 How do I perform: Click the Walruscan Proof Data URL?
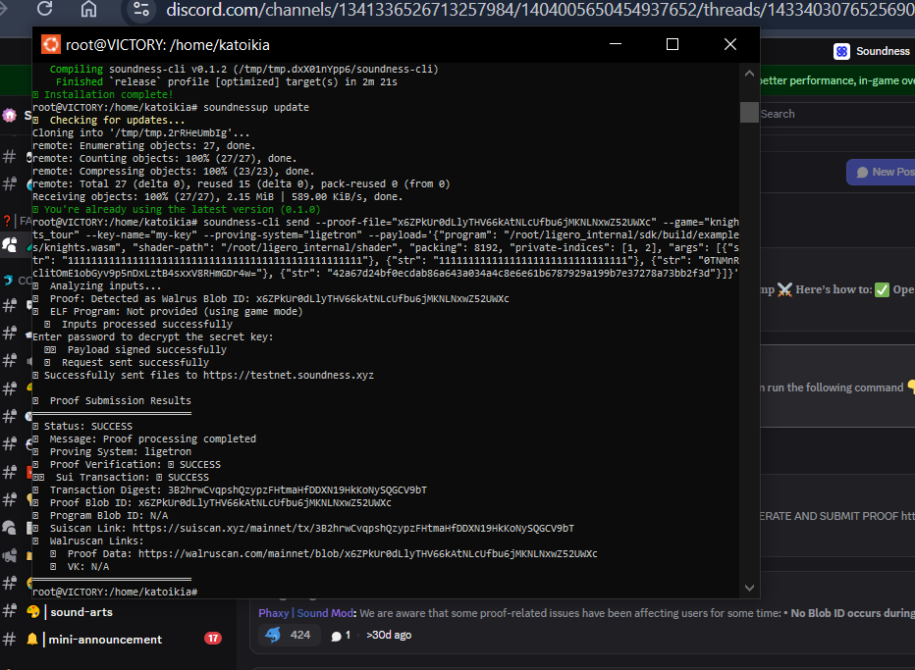tap(367, 554)
